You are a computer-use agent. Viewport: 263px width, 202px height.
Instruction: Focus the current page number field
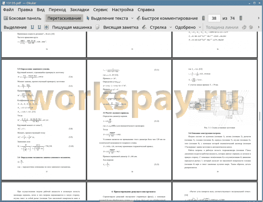[x=214, y=18]
